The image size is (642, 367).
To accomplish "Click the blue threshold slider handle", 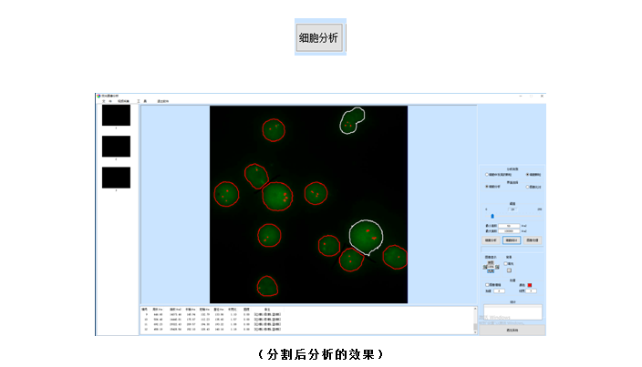I will [492, 216].
